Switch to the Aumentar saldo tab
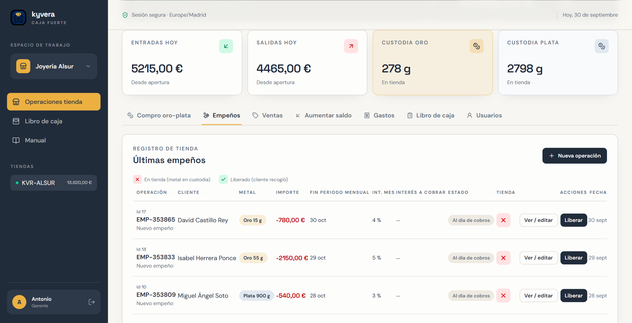The image size is (632, 323). click(323, 115)
